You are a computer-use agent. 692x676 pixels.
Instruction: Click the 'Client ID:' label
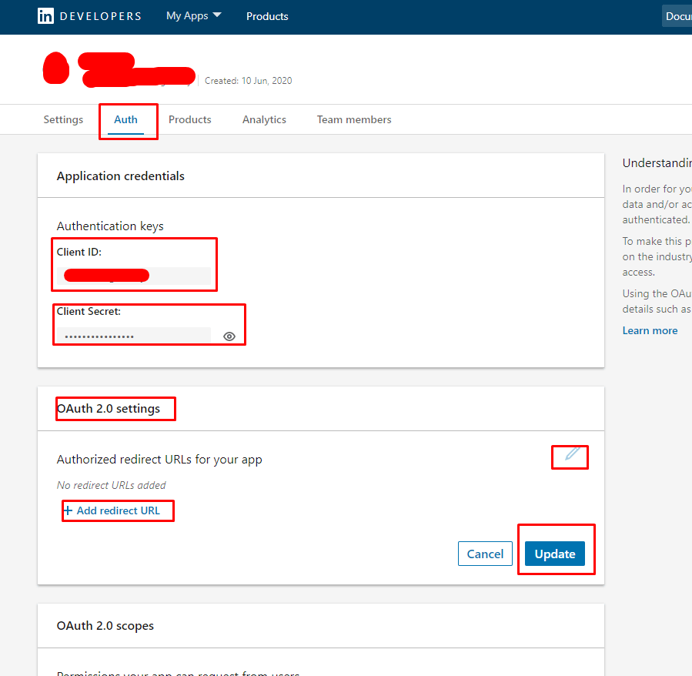coord(79,252)
